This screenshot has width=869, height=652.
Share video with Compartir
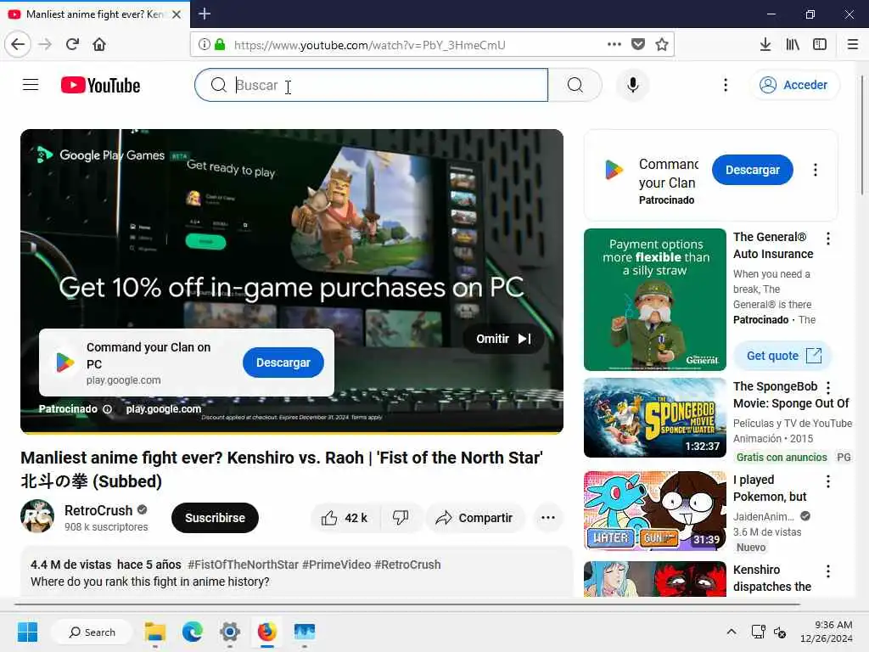click(x=474, y=518)
